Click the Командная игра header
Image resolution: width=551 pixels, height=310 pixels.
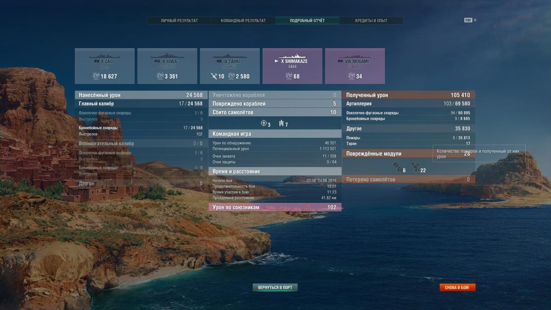tap(275, 134)
